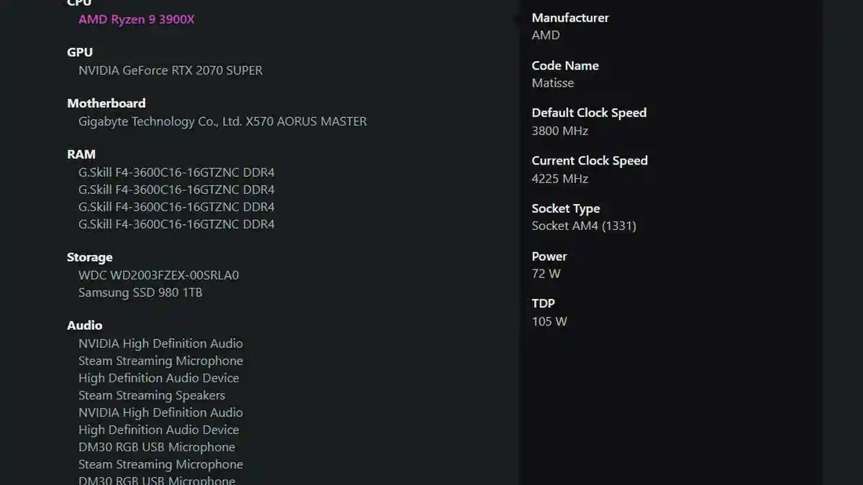The height and width of the screenshot is (485, 863).
Task: Select the NVIDIA GeForce RTX 2070 SUPER entry
Action: pos(170,70)
